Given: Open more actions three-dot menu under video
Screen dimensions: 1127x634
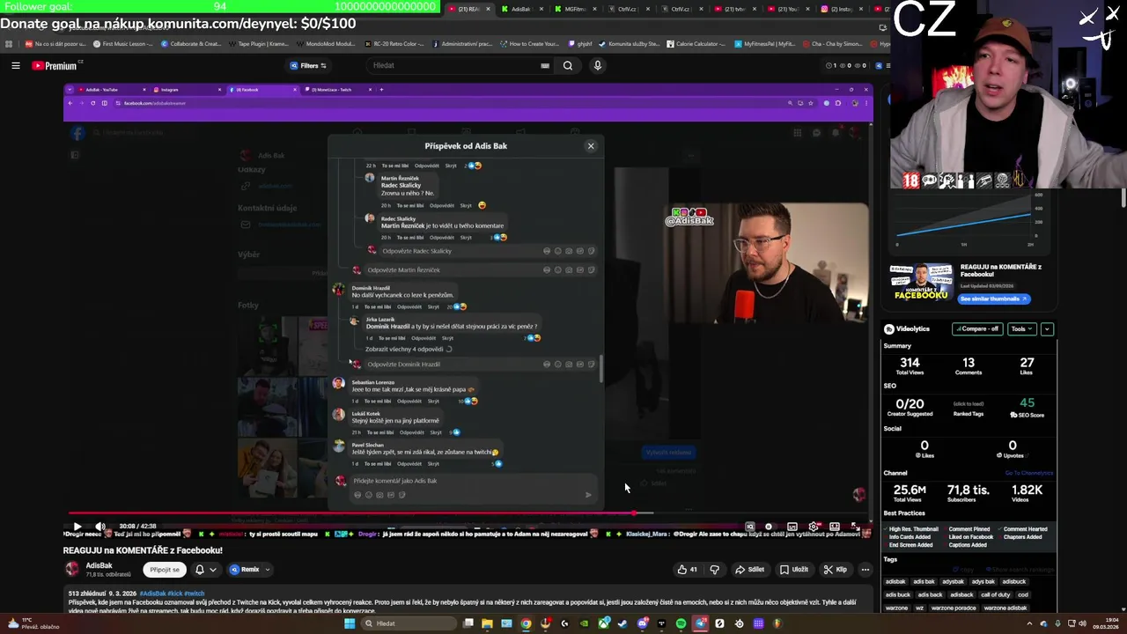Looking at the screenshot, I should [865, 570].
